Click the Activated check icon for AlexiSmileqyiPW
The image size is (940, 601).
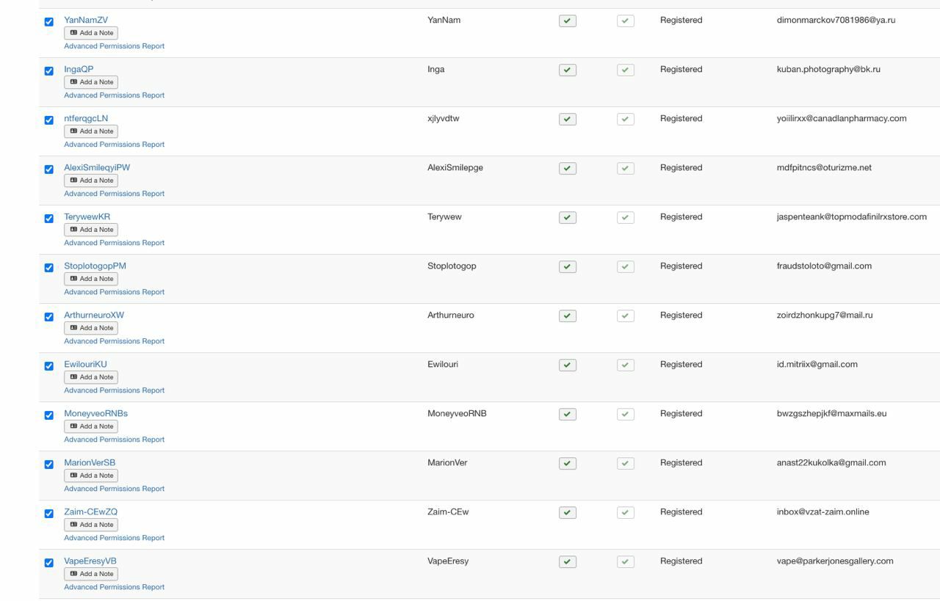pos(625,169)
